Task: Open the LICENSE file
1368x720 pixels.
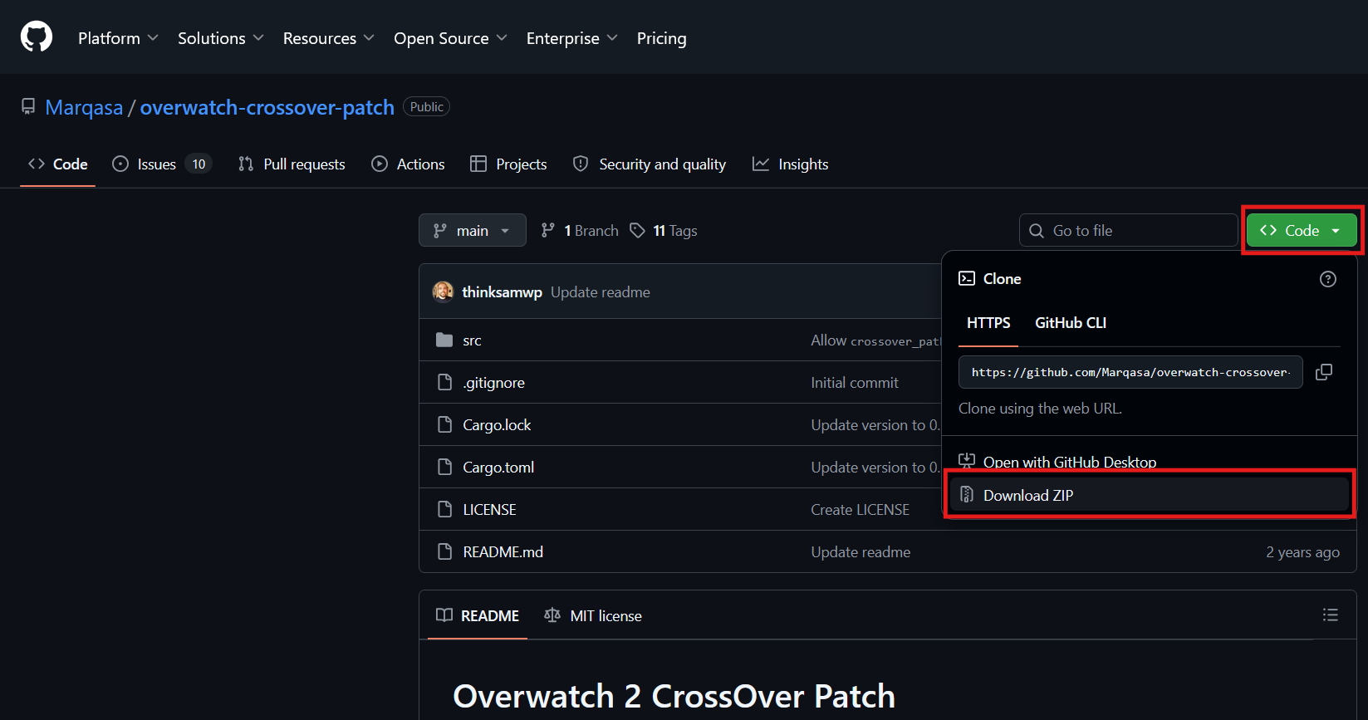Action: (x=489, y=510)
